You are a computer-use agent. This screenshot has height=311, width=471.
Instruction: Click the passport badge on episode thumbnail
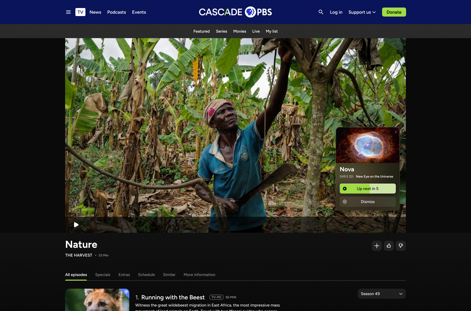point(126,292)
